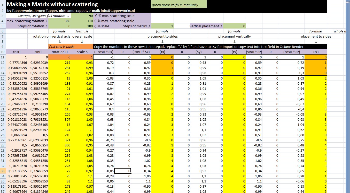Select the cosH cell showing 0,927183855
Screen dimensions: 350x193
tap(16, 171)
